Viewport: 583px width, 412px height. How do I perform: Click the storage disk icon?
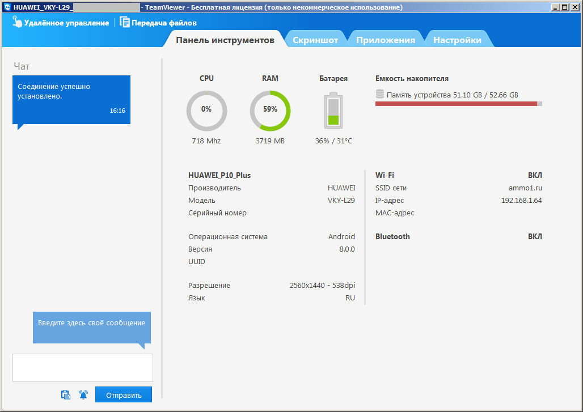coord(379,94)
